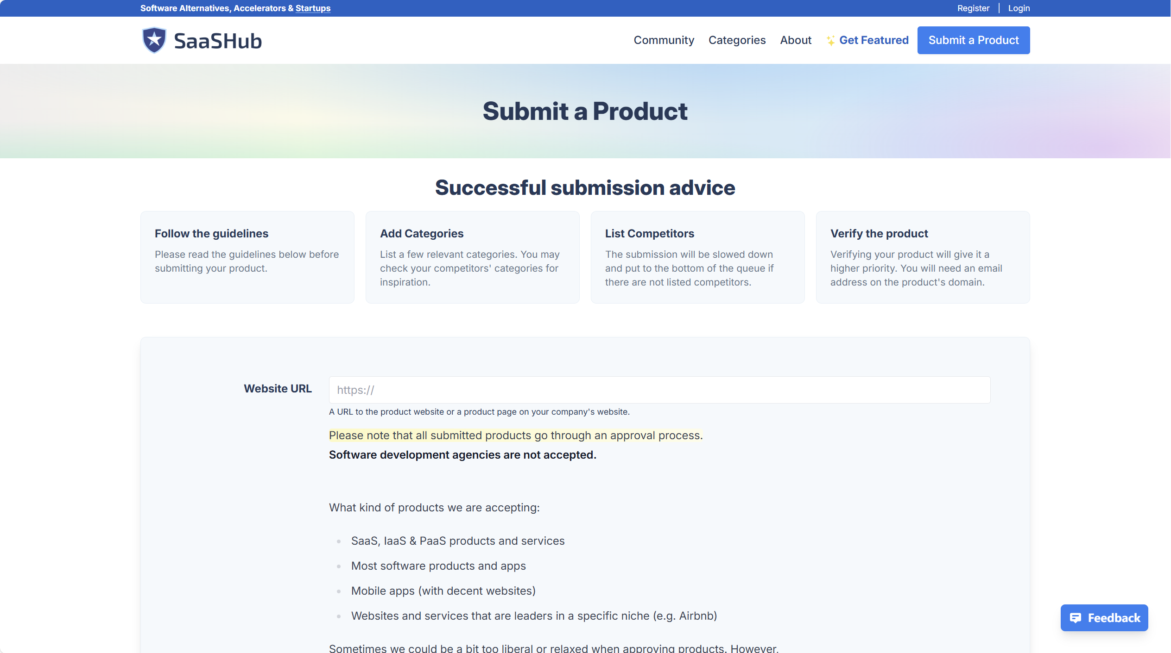Image resolution: width=1171 pixels, height=653 pixels.
Task: Click 'Most software products and apps' item
Action: tap(438, 566)
